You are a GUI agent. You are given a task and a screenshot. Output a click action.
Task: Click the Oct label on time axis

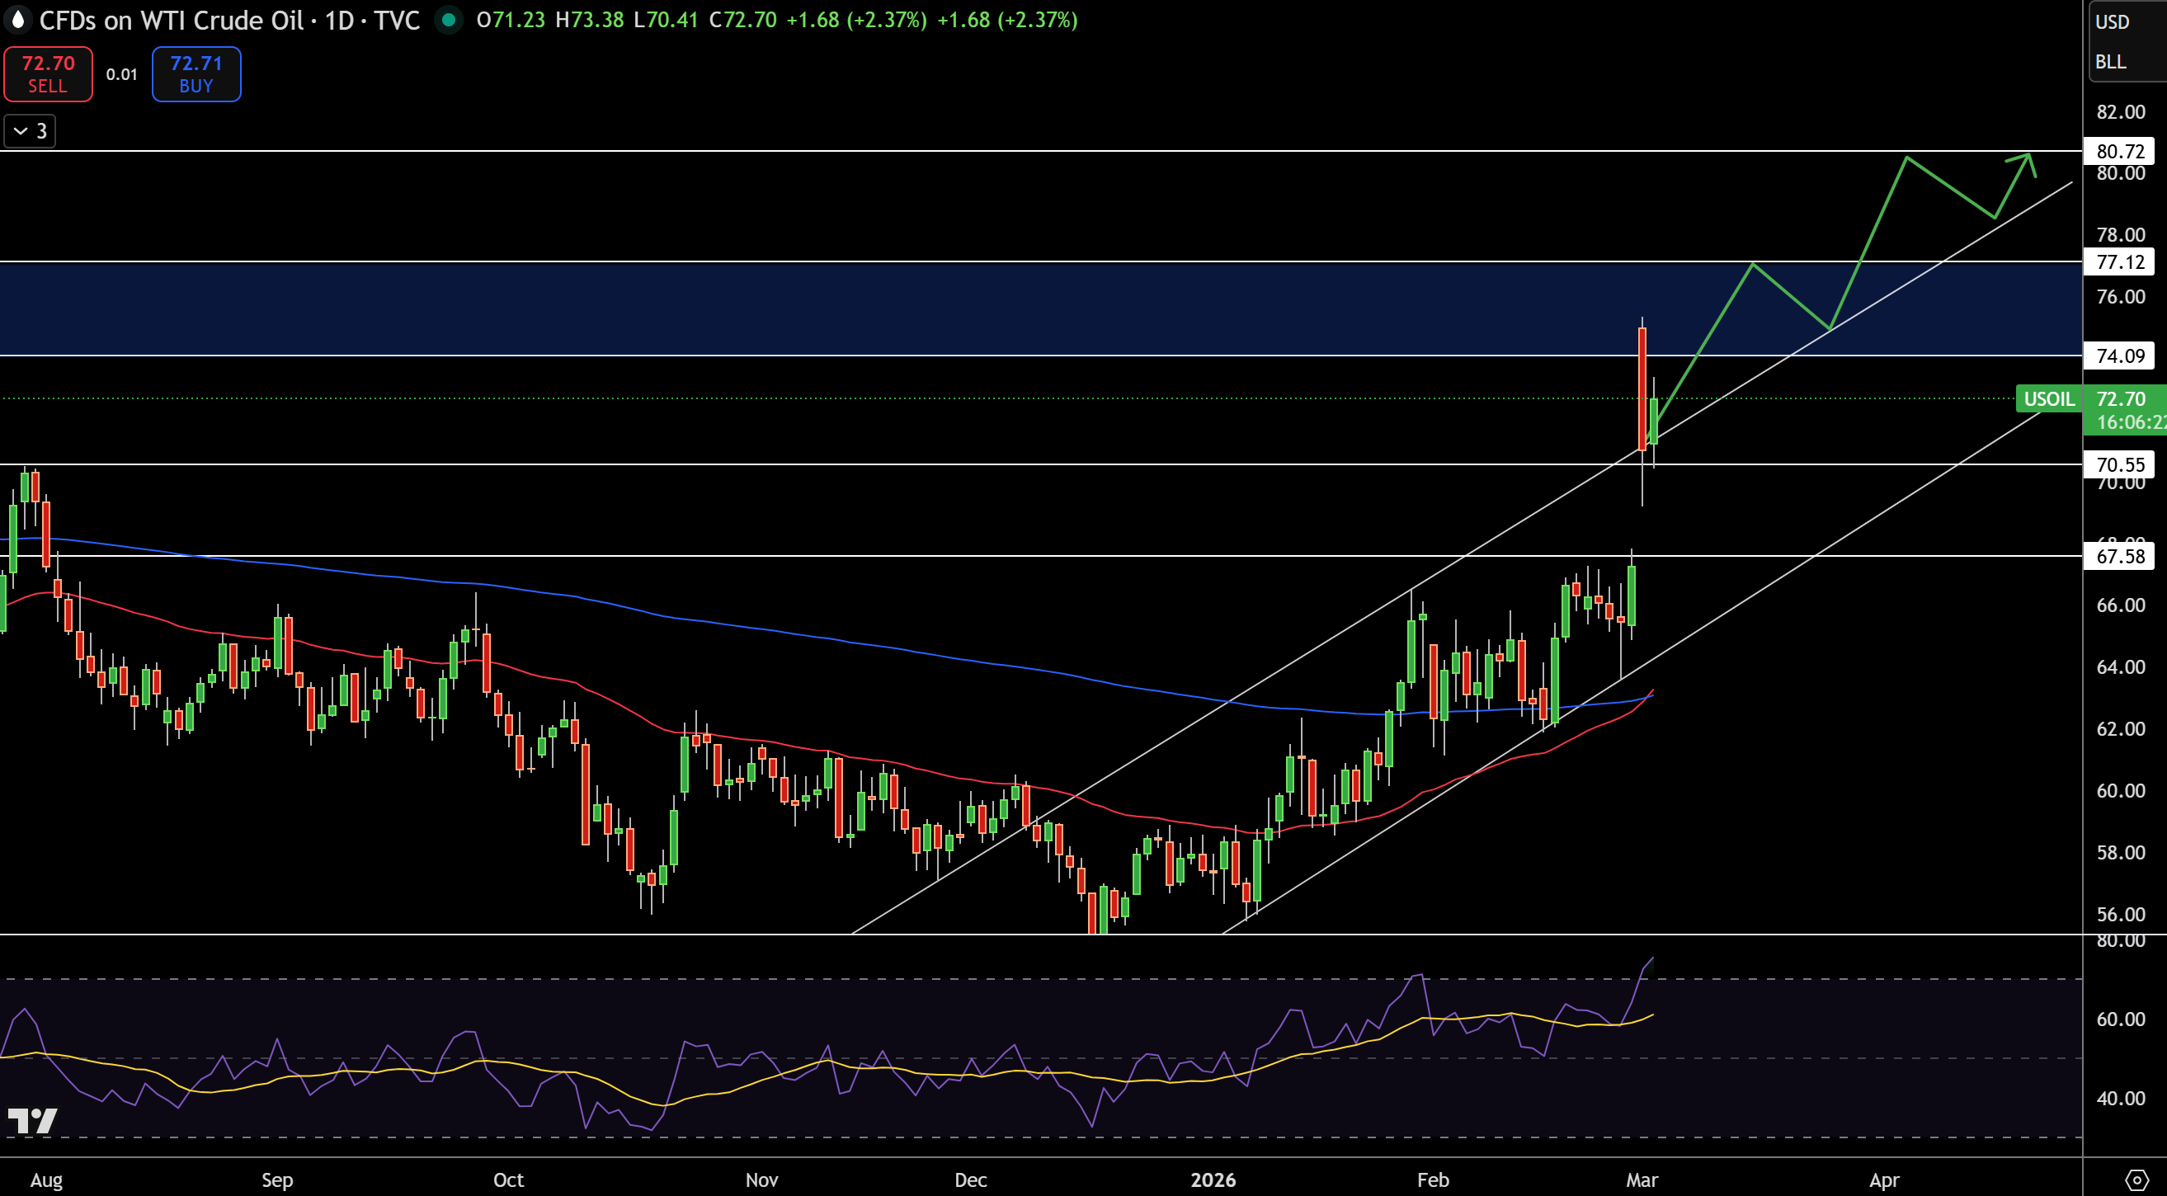click(508, 1180)
